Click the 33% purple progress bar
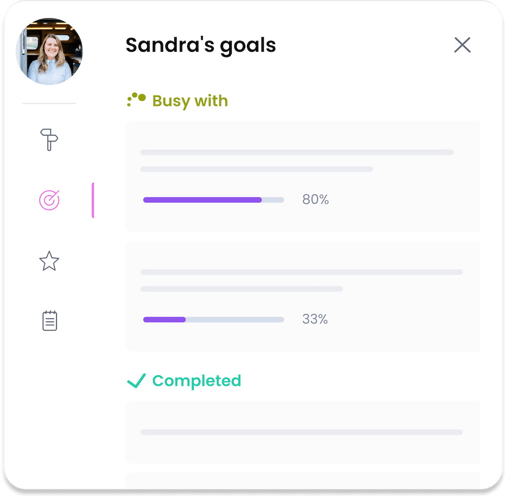507x498 pixels. point(164,319)
